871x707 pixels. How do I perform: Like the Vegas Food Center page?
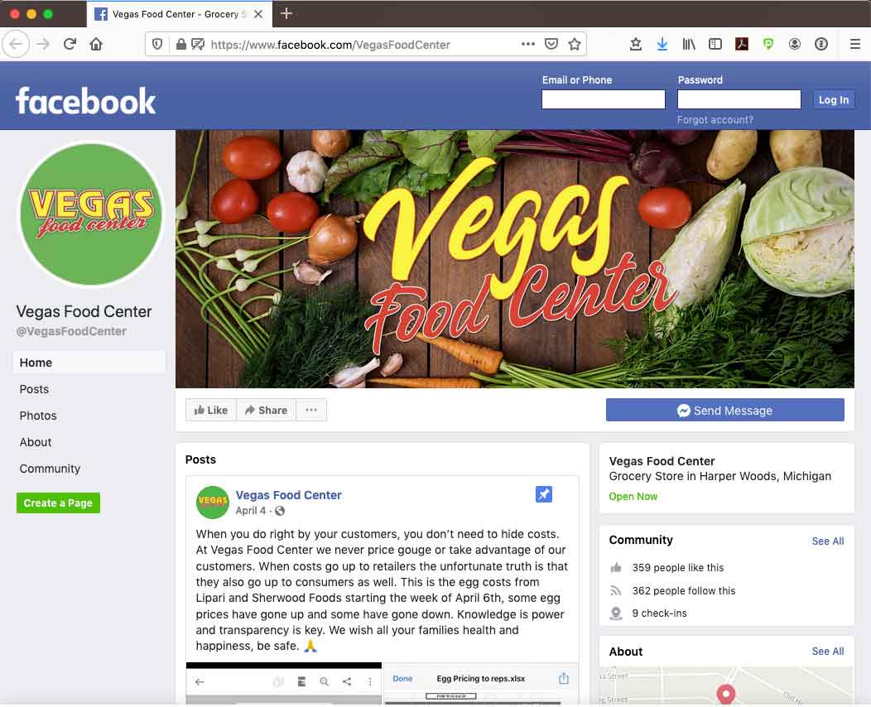coord(211,410)
